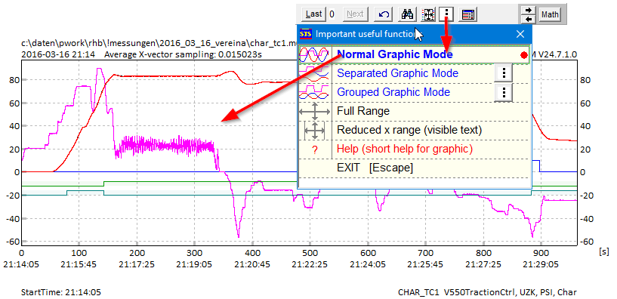Click the StartTime: 21:14:05 label

(60, 292)
